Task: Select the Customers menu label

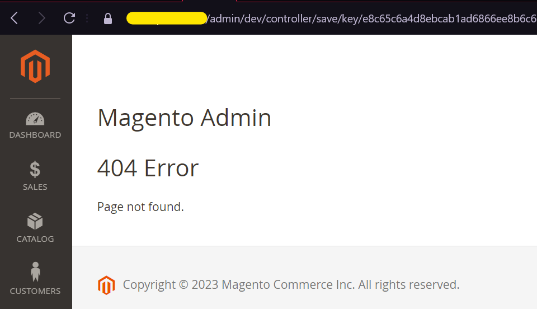Action: click(35, 291)
